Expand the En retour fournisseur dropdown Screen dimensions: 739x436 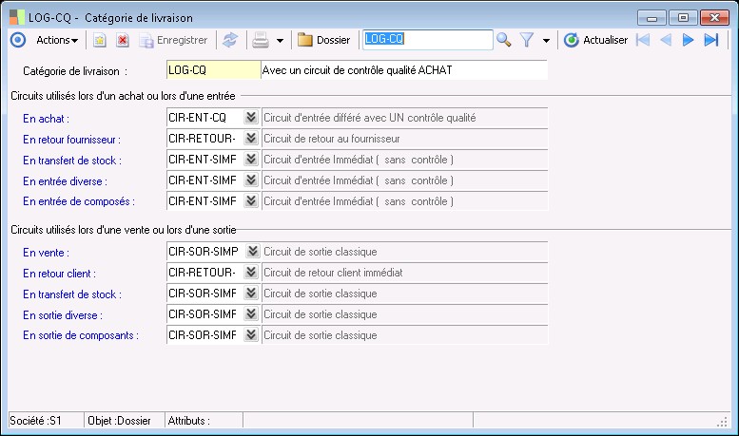coord(251,138)
